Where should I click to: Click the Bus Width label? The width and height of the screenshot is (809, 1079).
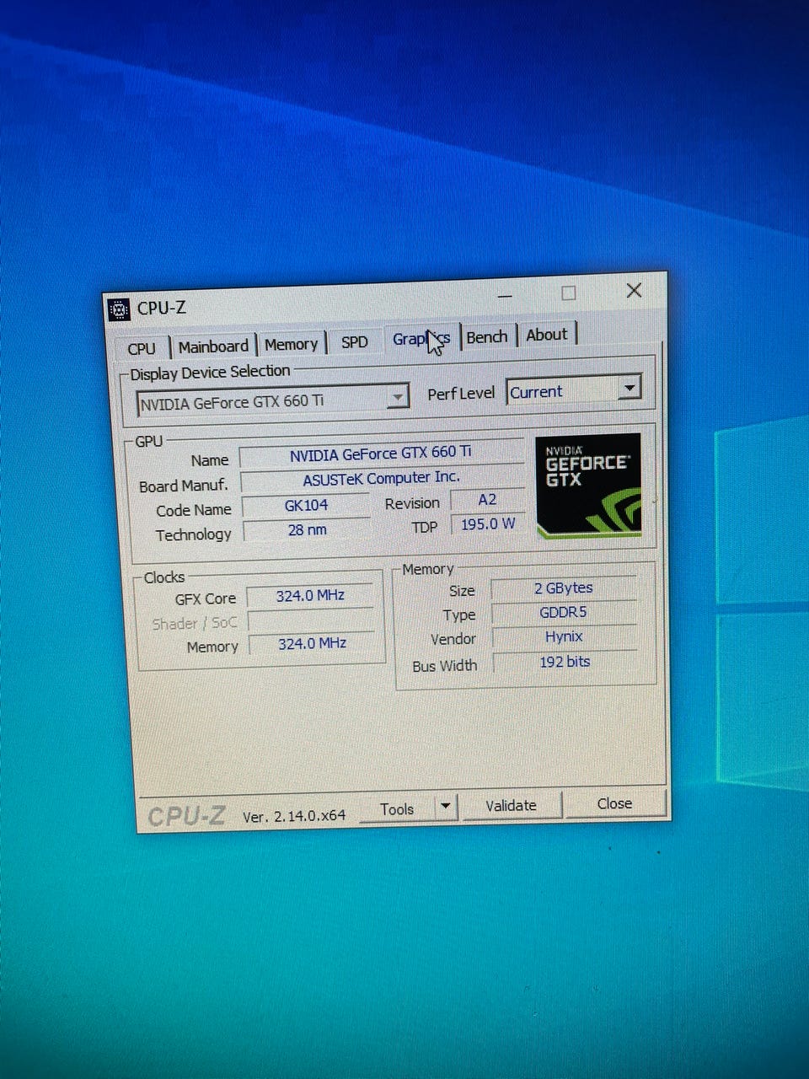445,665
